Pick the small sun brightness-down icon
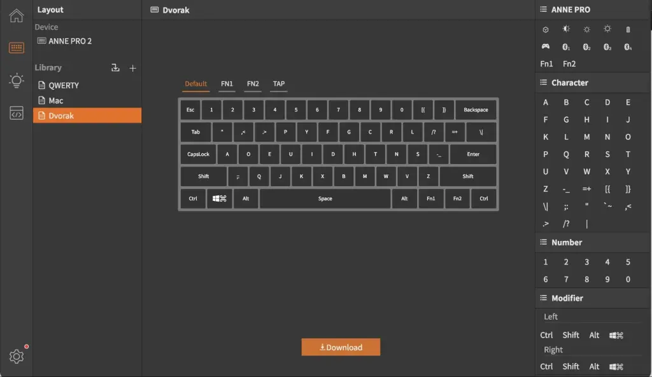This screenshot has height=377, width=652. 586,29
